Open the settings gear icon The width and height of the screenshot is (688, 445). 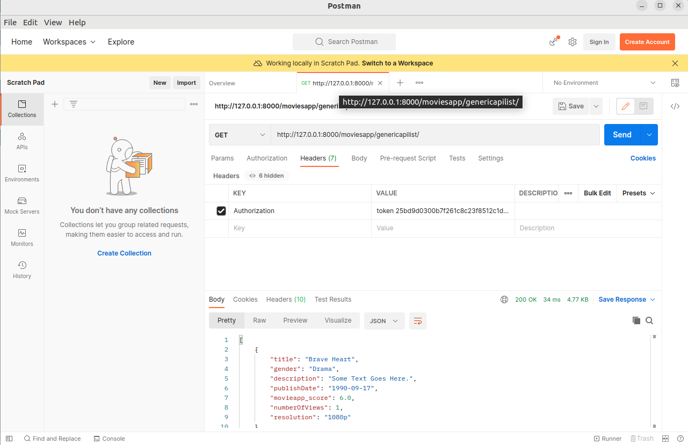(573, 42)
